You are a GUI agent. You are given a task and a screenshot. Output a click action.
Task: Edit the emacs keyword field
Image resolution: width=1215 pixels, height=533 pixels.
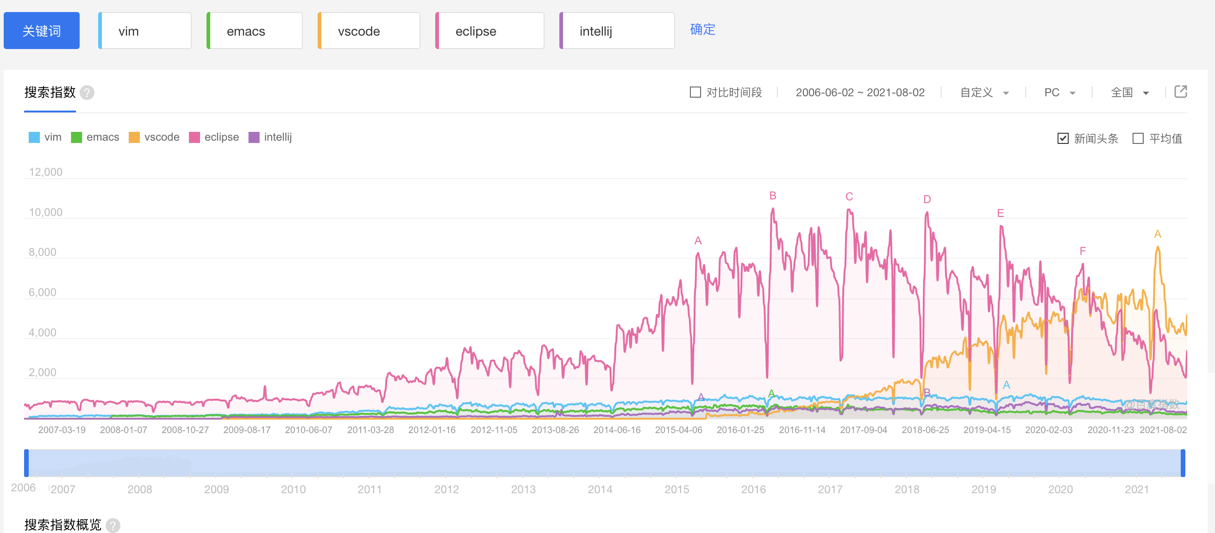pos(254,31)
